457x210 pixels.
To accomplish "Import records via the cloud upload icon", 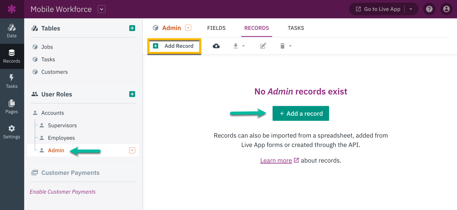I will click(x=216, y=46).
